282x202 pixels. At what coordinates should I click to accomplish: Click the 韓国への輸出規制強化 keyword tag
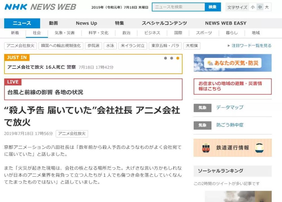point(61,46)
